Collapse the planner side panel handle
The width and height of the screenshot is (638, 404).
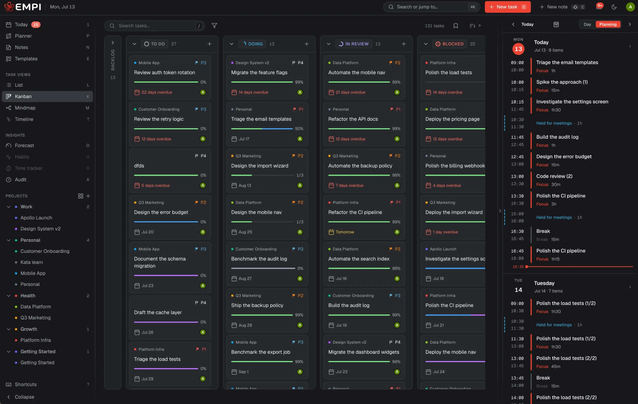[x=500, y=211]
